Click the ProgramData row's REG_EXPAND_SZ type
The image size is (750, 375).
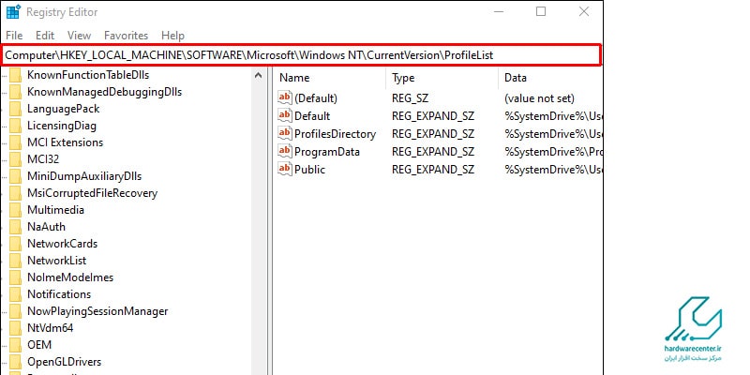click(x=433, y=152)
